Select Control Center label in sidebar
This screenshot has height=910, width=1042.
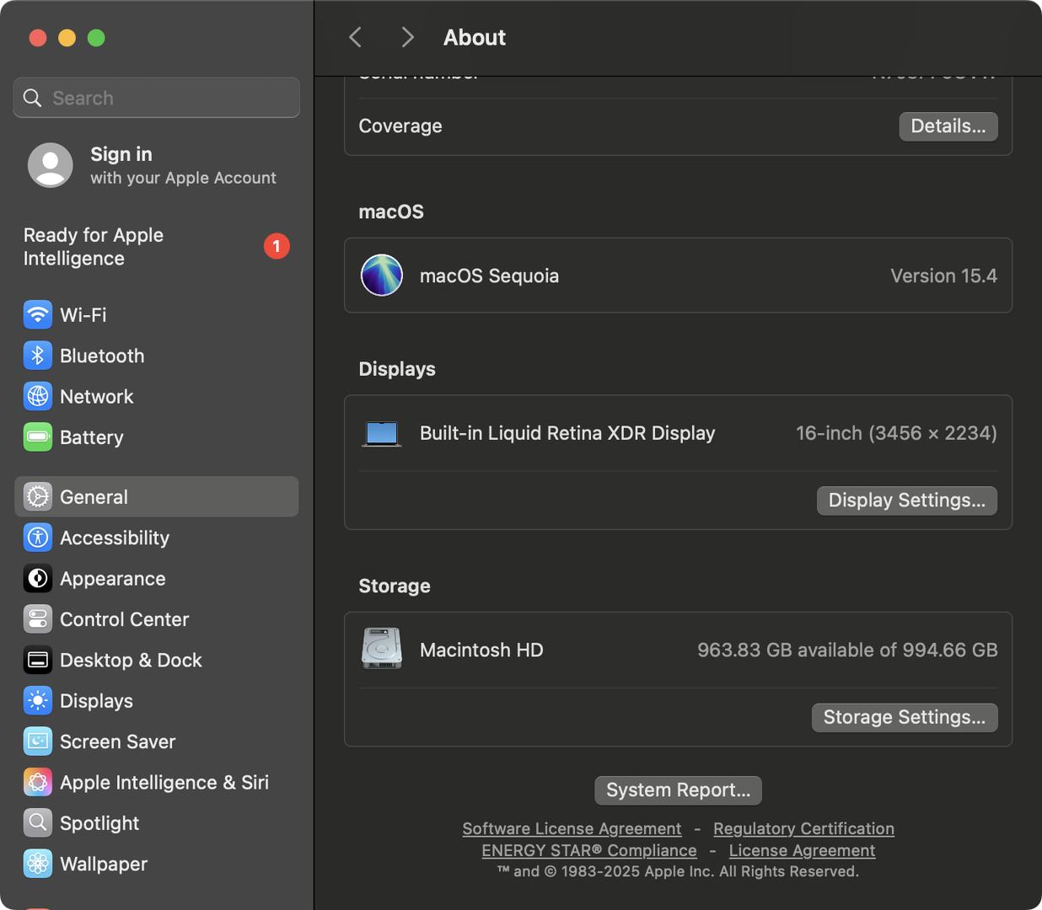[124, 619]
